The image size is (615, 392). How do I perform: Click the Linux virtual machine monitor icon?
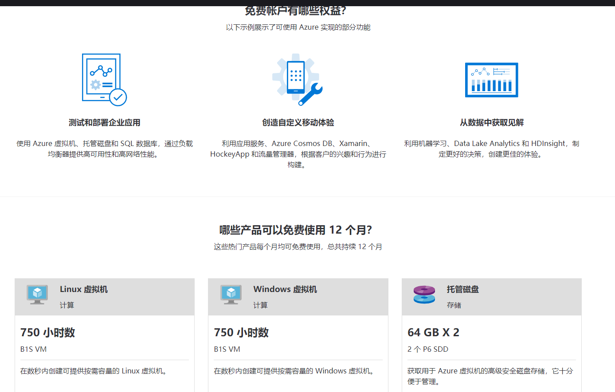(x=37, y=295)
